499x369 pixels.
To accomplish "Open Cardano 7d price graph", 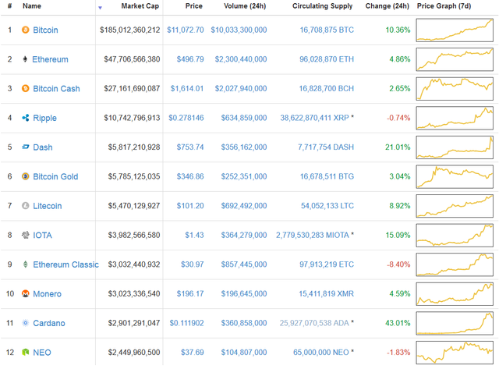I will click(455, 323).
